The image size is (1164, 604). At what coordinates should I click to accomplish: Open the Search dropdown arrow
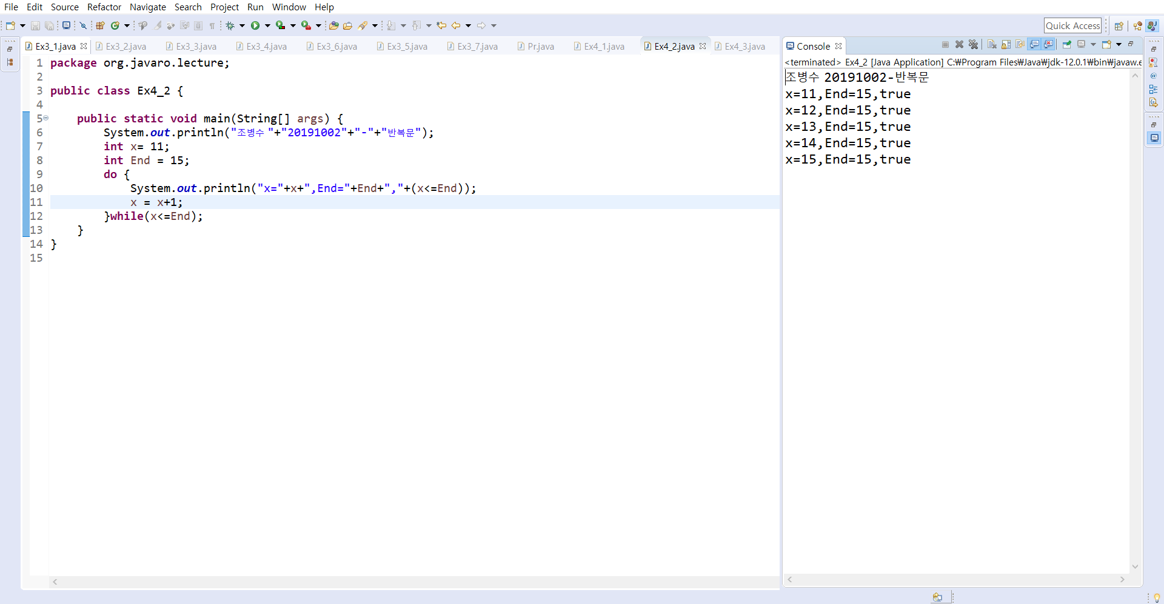click(375, 25)
